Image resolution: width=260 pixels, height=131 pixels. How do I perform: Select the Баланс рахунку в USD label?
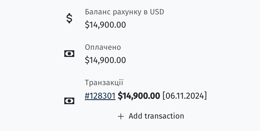pos(124,12)
